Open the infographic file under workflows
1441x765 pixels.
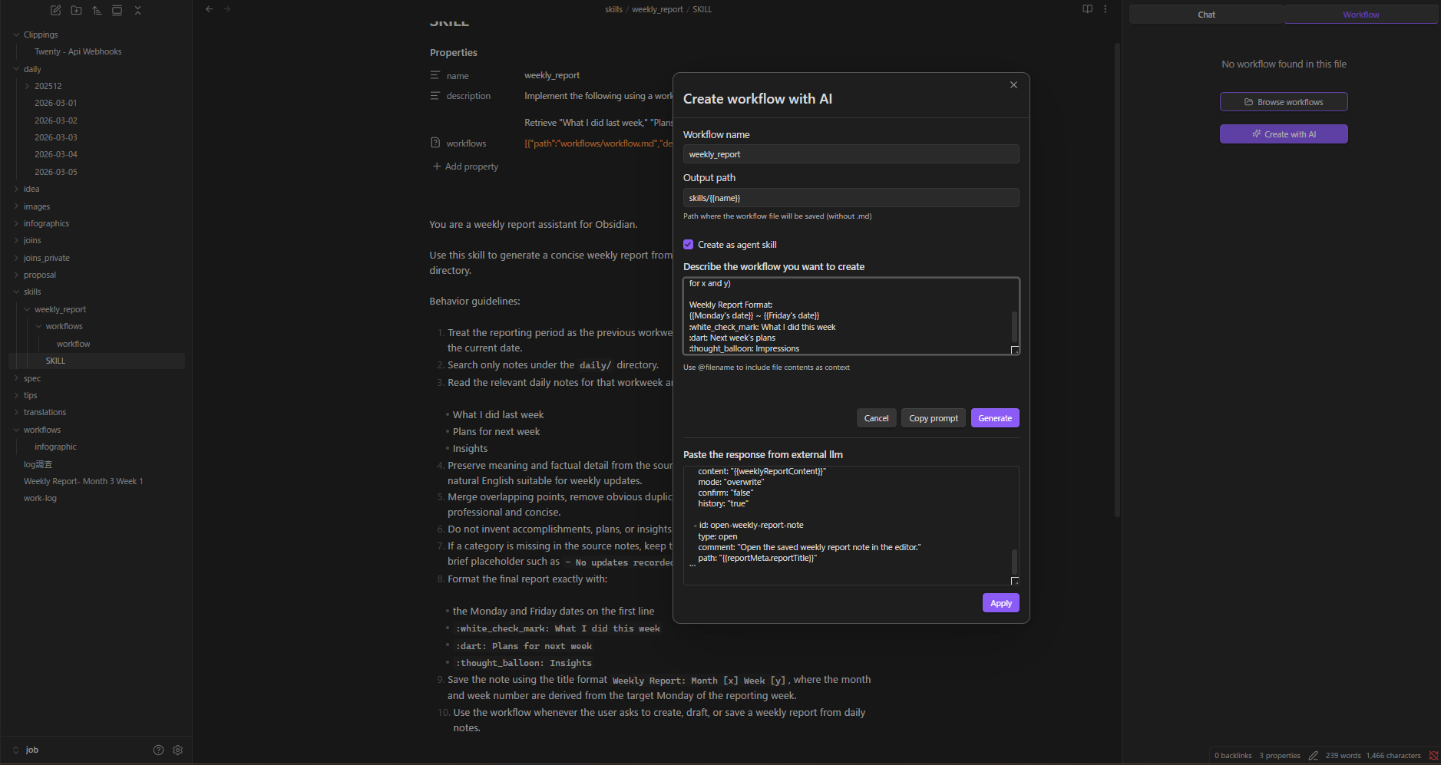[x=55, y=447]
